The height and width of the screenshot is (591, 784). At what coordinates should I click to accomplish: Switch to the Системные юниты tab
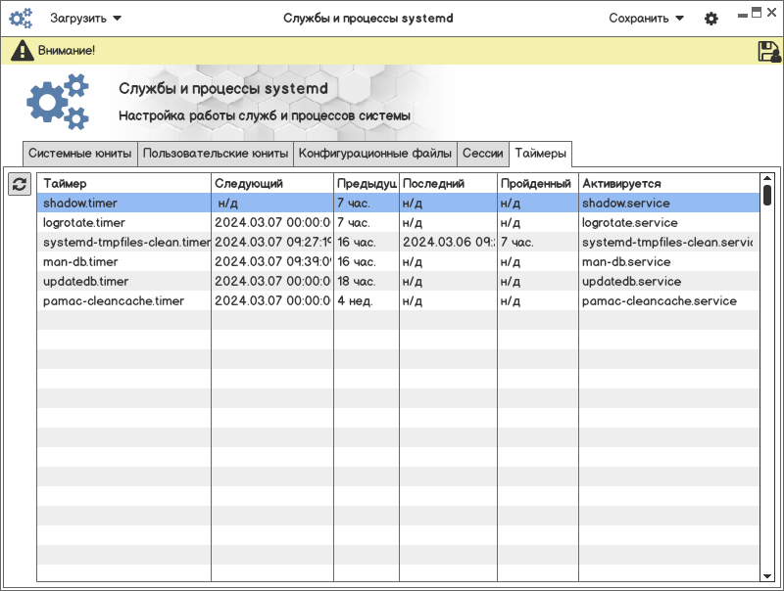coord(80,154)
